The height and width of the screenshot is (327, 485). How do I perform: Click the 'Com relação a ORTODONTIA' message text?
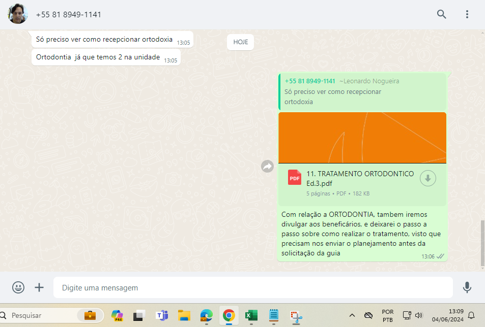coord(361,234)
